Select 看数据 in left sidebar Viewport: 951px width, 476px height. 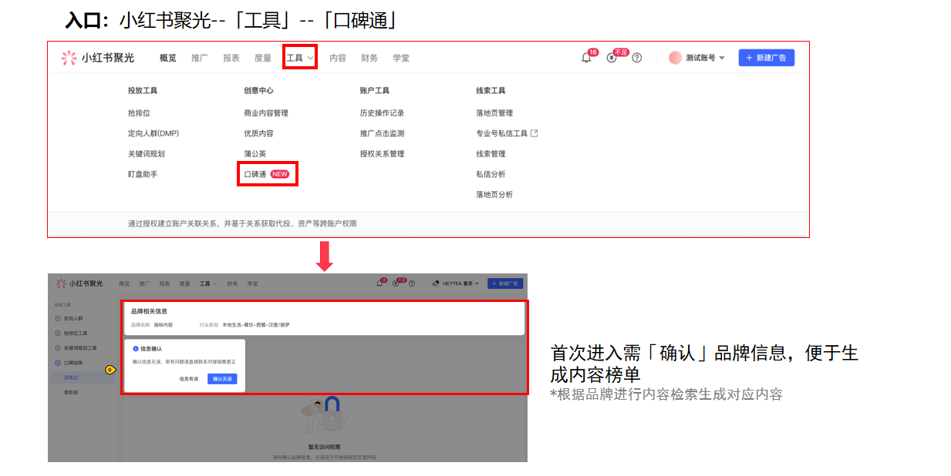[71, 392]
